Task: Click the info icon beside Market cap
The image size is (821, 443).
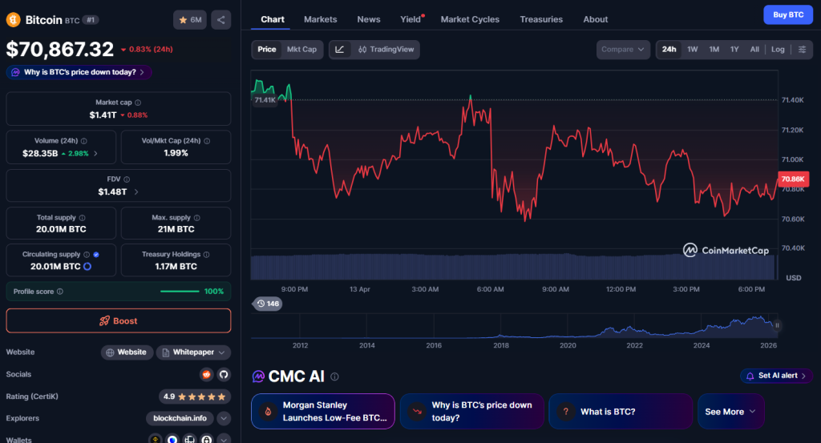Action: click(x=138, y=103)
